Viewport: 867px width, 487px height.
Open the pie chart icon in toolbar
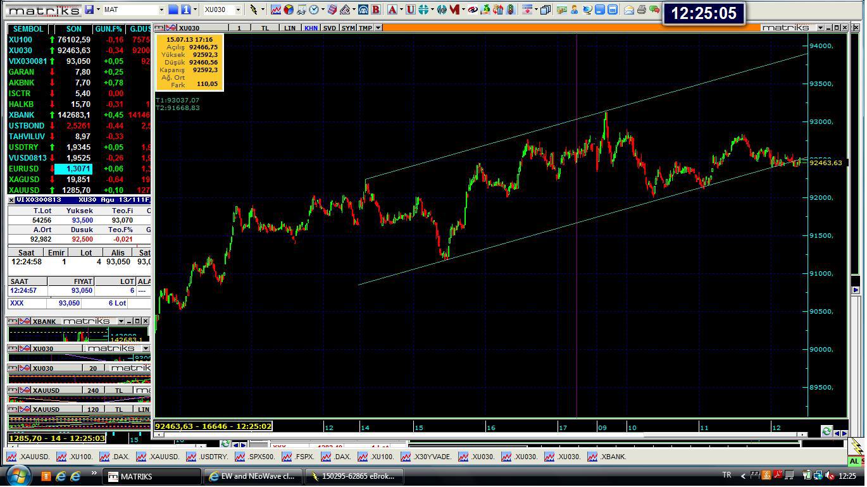tap(289, 9)
